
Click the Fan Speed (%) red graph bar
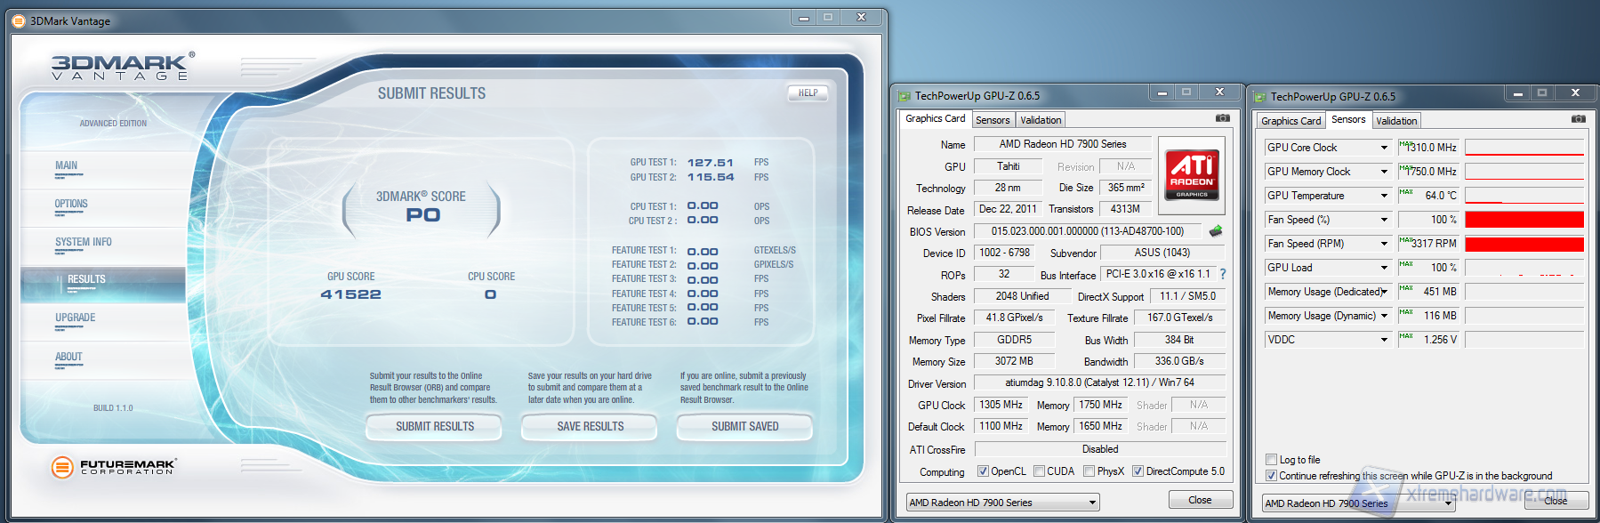1524,220
